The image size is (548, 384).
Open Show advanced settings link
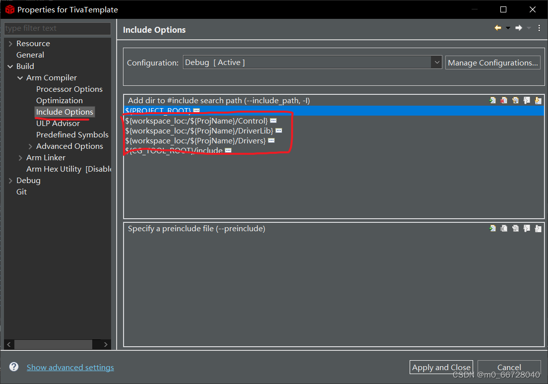click(x=70, y=367)
